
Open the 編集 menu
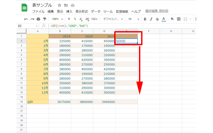[x=51, y=11]
